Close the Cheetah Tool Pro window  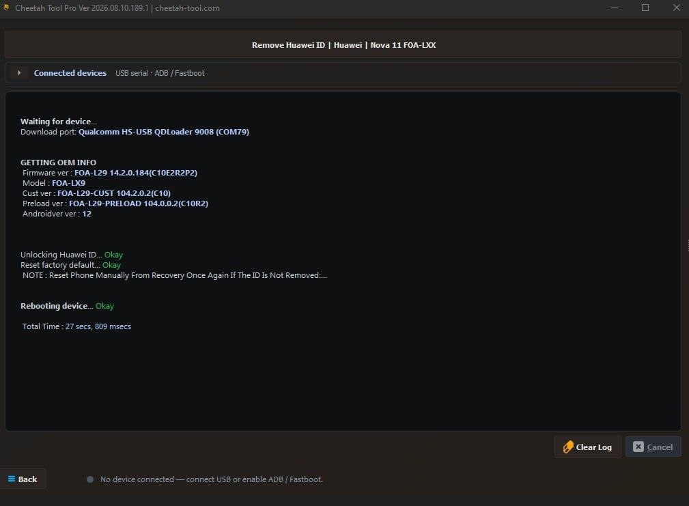[x=676, y=8]
